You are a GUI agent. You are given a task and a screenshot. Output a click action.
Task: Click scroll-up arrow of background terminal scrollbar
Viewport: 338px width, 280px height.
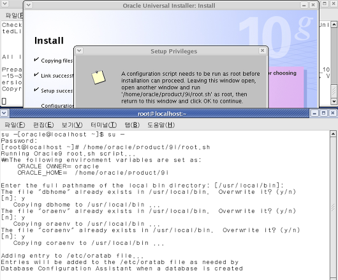334,24
